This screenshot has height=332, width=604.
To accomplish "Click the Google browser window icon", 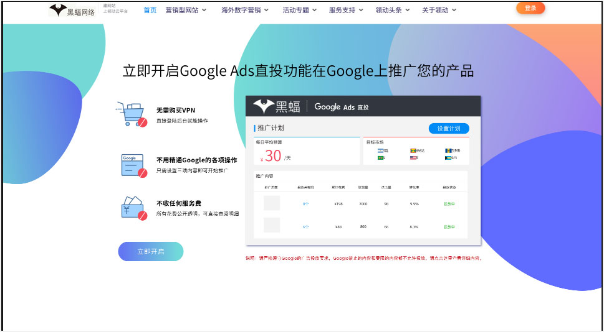I will point(133,165).
